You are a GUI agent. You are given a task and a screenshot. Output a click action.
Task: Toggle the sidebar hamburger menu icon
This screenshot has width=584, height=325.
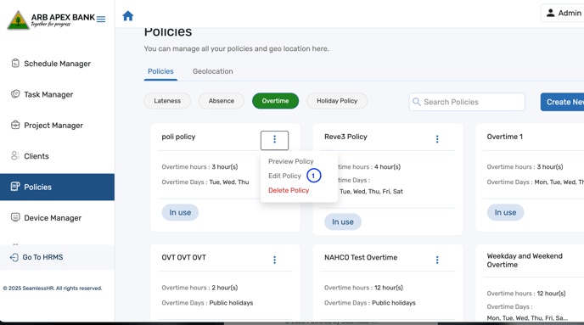(x=101, y=19)
